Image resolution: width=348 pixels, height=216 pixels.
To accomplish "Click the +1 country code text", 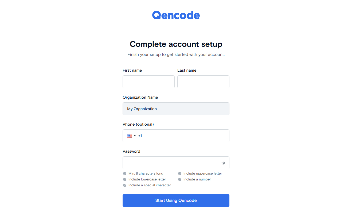I will pos(140,136).
